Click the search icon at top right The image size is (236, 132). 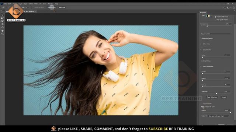pyautogui.click(x=225, y=7)
